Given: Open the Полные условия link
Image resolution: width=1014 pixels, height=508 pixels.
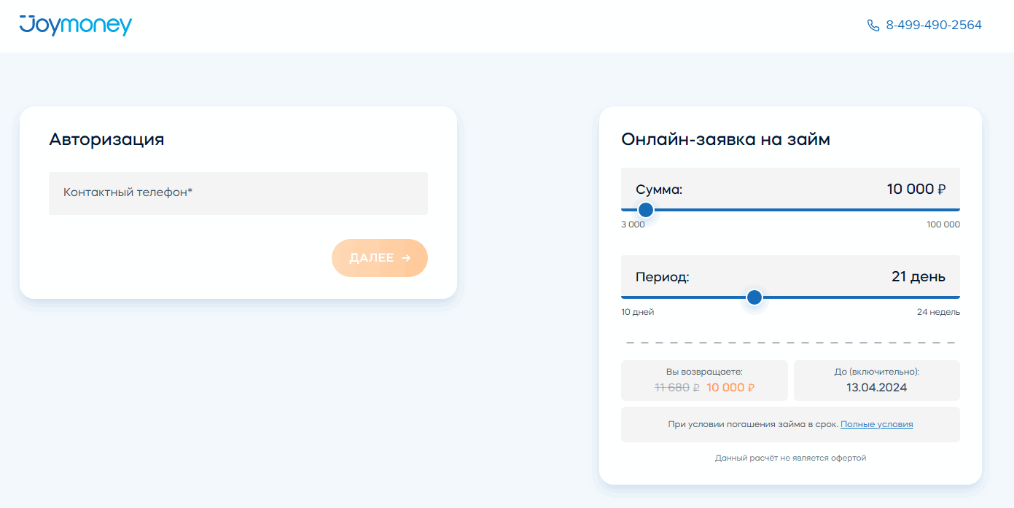Looking at the screenshot, I should coord(876,424).
